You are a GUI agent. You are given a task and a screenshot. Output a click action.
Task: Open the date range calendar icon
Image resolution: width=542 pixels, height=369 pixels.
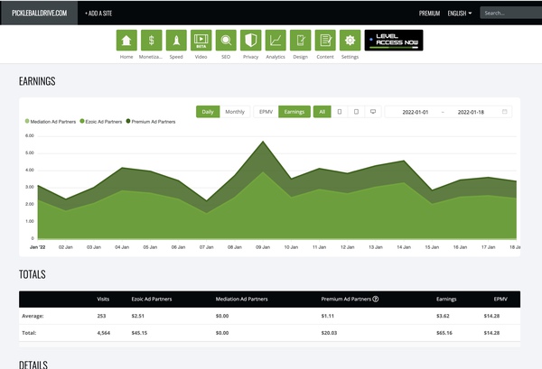(x=505, y=112)
